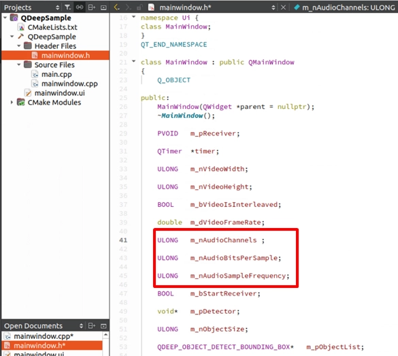Collapse the Source Files folder
Viewport: 398px width, 356px height.
point(19,65)
